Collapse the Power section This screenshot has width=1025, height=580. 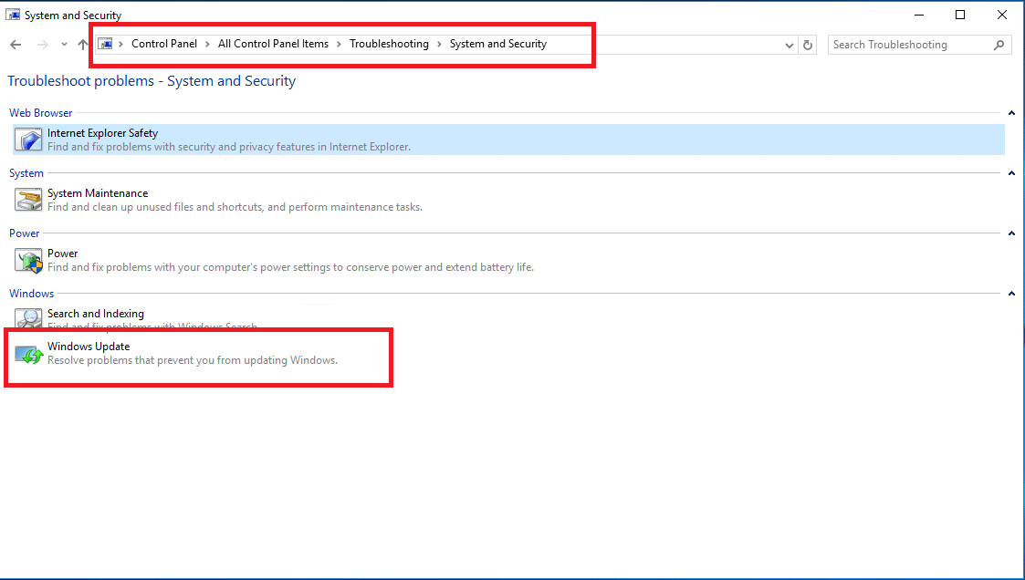click(1011, 233)
